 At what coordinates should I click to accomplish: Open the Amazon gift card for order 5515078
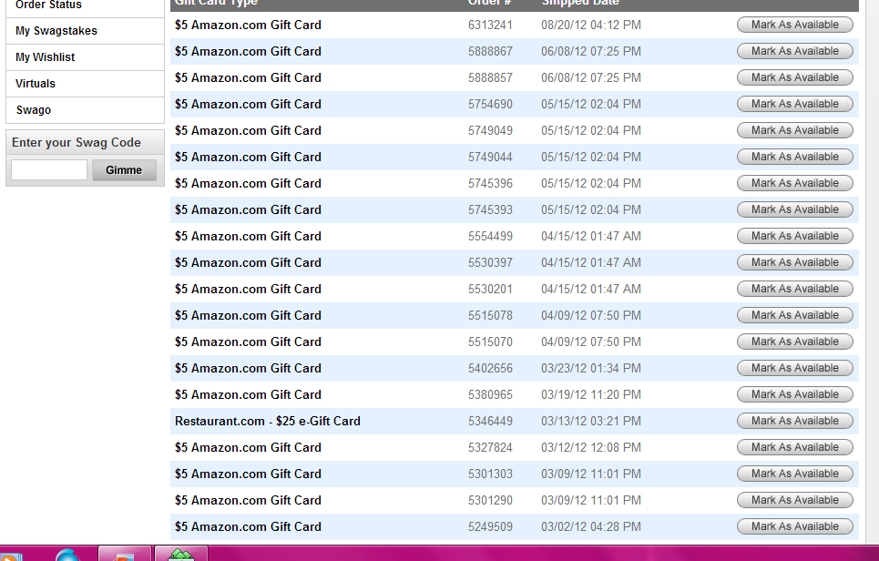pos(248,316)
